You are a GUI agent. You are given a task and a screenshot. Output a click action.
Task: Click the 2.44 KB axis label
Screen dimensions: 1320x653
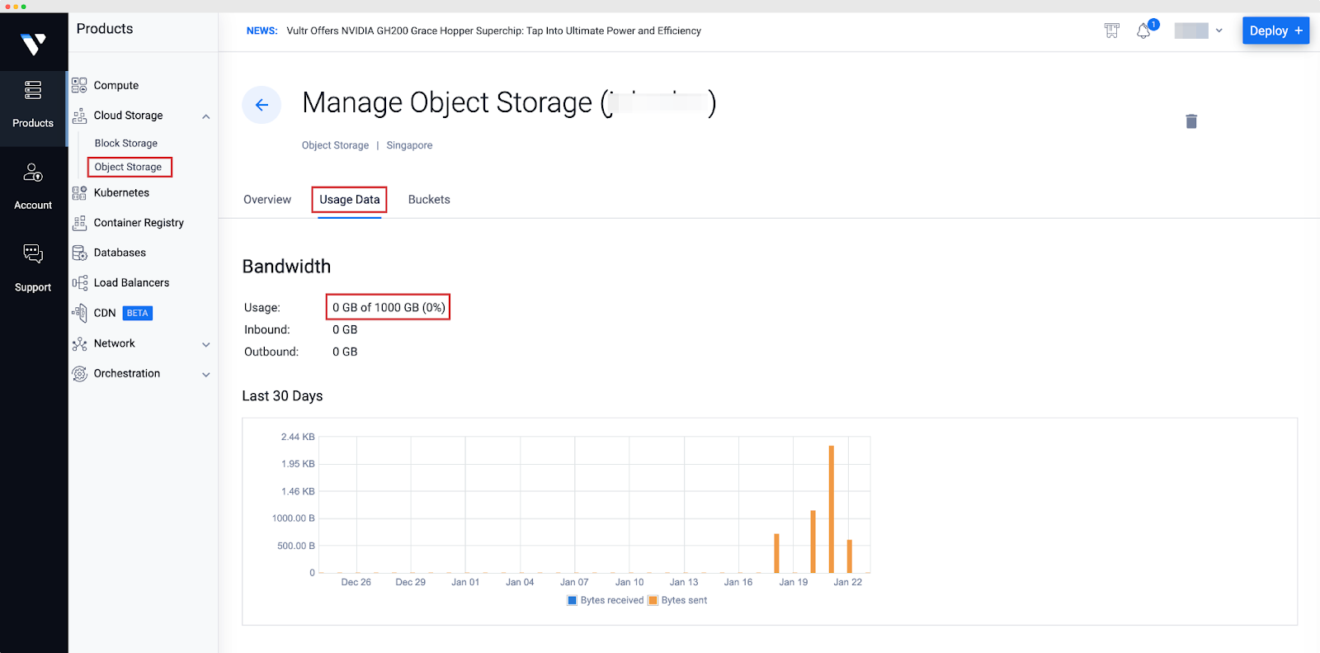click(x=298, y=438)
